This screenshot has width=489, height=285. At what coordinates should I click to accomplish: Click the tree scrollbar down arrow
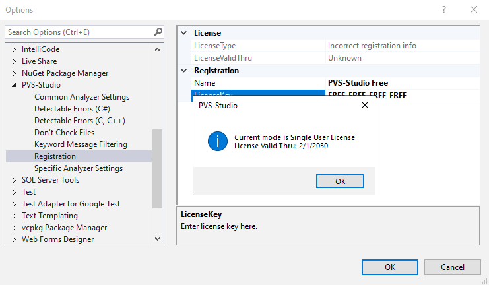158,239
